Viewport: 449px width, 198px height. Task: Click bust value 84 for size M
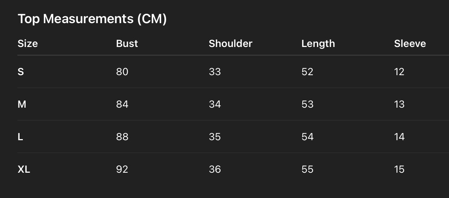[x=122, y=104]
